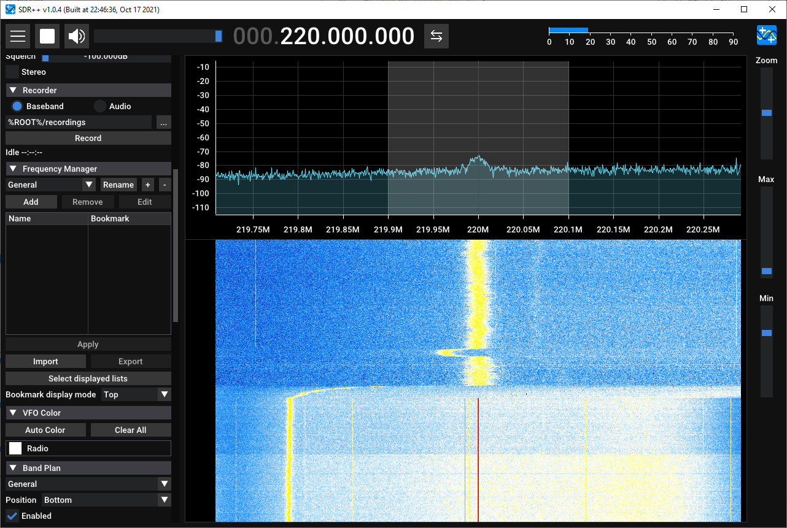Click the 219.9M label on frequency axis
The height and width of the screenshot is (528, 787).
388,229
